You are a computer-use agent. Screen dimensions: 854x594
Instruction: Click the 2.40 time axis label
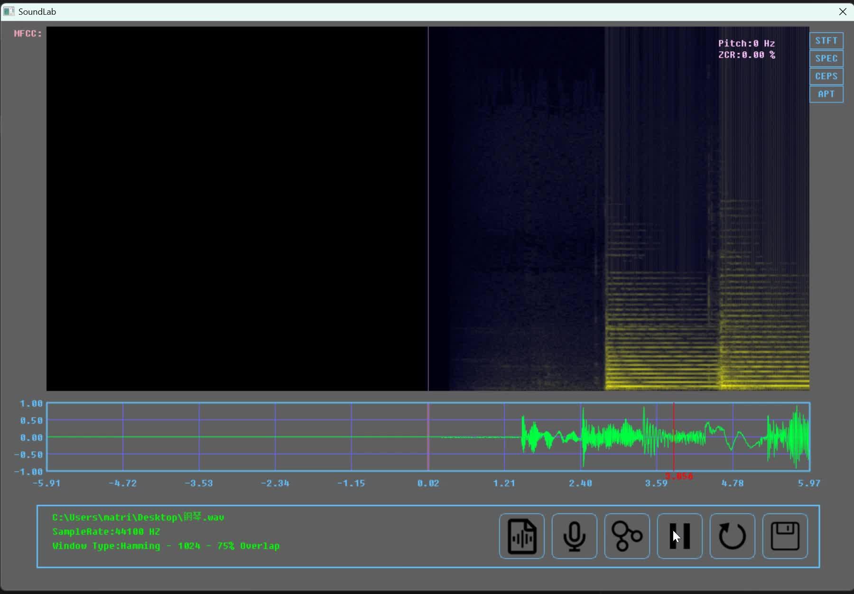tap(580, 483)
